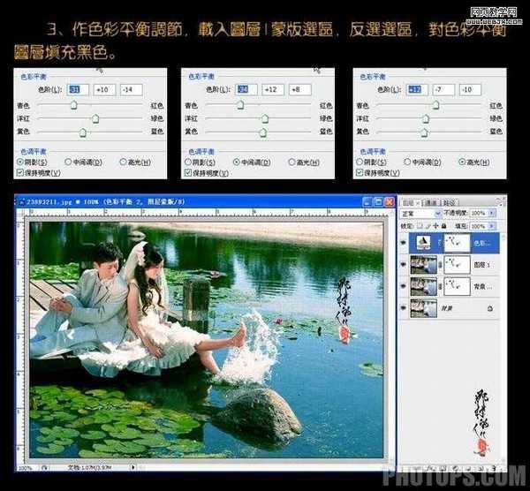Click the lock icon on the Background layer
530x491 pixels.
click(491, 308)
